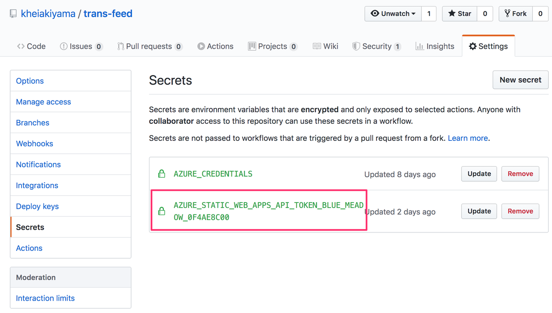
Task: Click the watchers count 1
Action: [429, 14]
